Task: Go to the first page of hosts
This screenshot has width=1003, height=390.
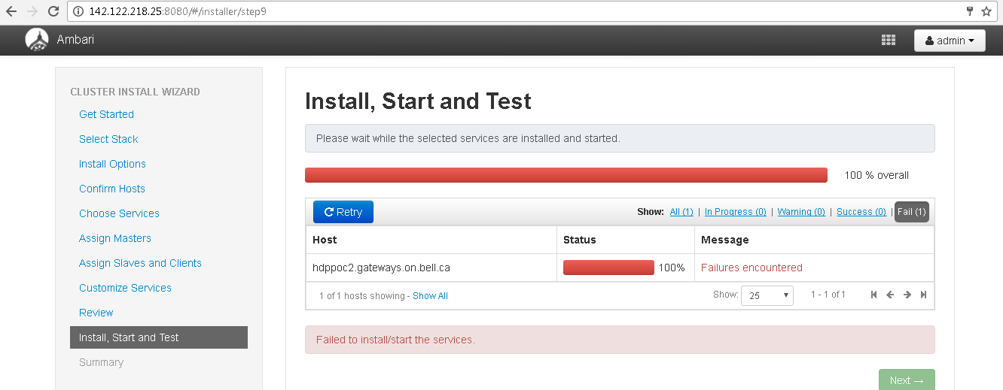Action: [x=873, y=295]
